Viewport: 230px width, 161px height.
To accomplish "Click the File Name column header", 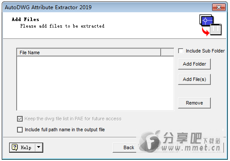I will click(x=89, y=52).
